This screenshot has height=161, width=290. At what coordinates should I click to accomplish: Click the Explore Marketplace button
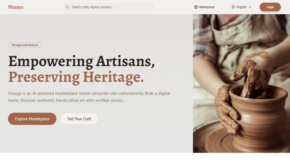[x=32, y=119]
